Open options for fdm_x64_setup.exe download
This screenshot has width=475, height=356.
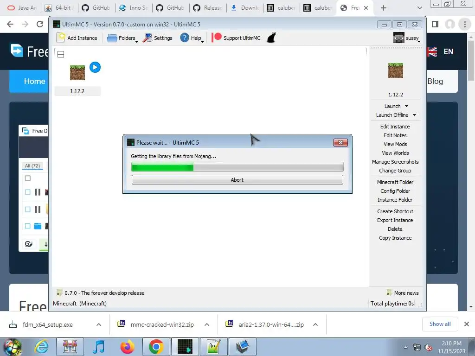[x=99, y=324]
